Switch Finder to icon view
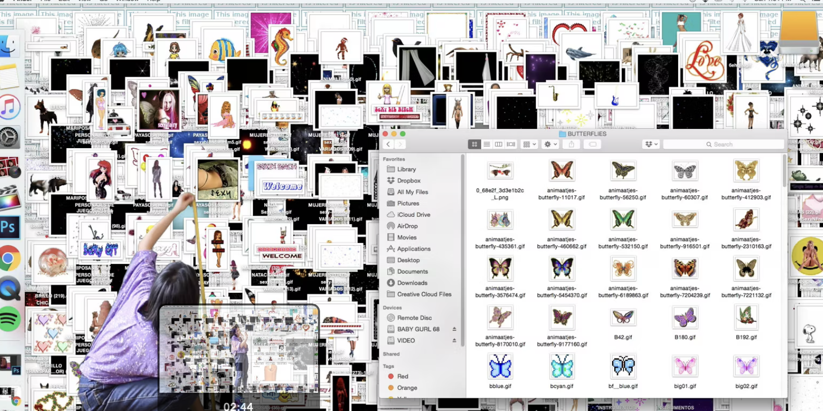 [x=474, y=145]
